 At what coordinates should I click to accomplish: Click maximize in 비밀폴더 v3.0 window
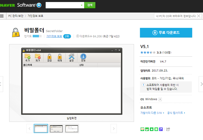coord(116,50)
